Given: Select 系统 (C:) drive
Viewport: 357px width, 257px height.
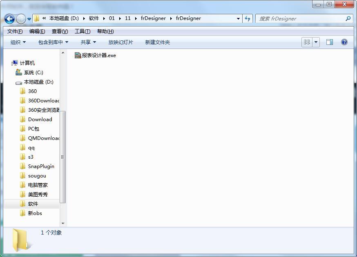Looking at the screenshot, I should pos(33,73).
